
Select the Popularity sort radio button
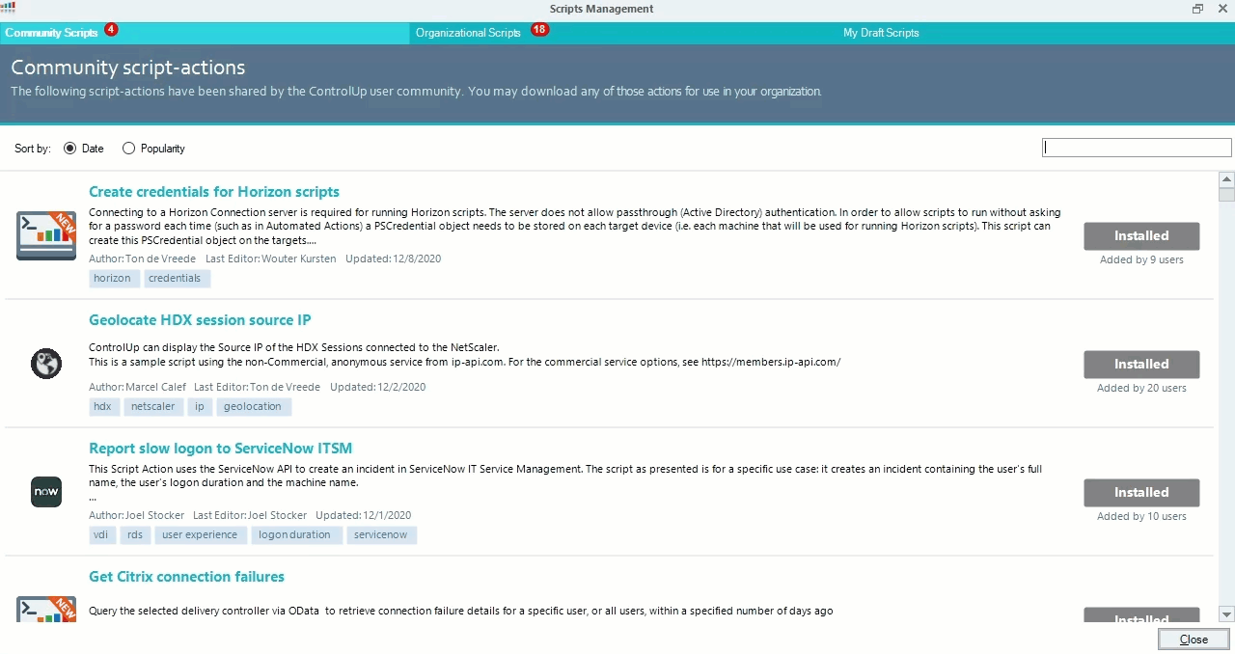128,149
